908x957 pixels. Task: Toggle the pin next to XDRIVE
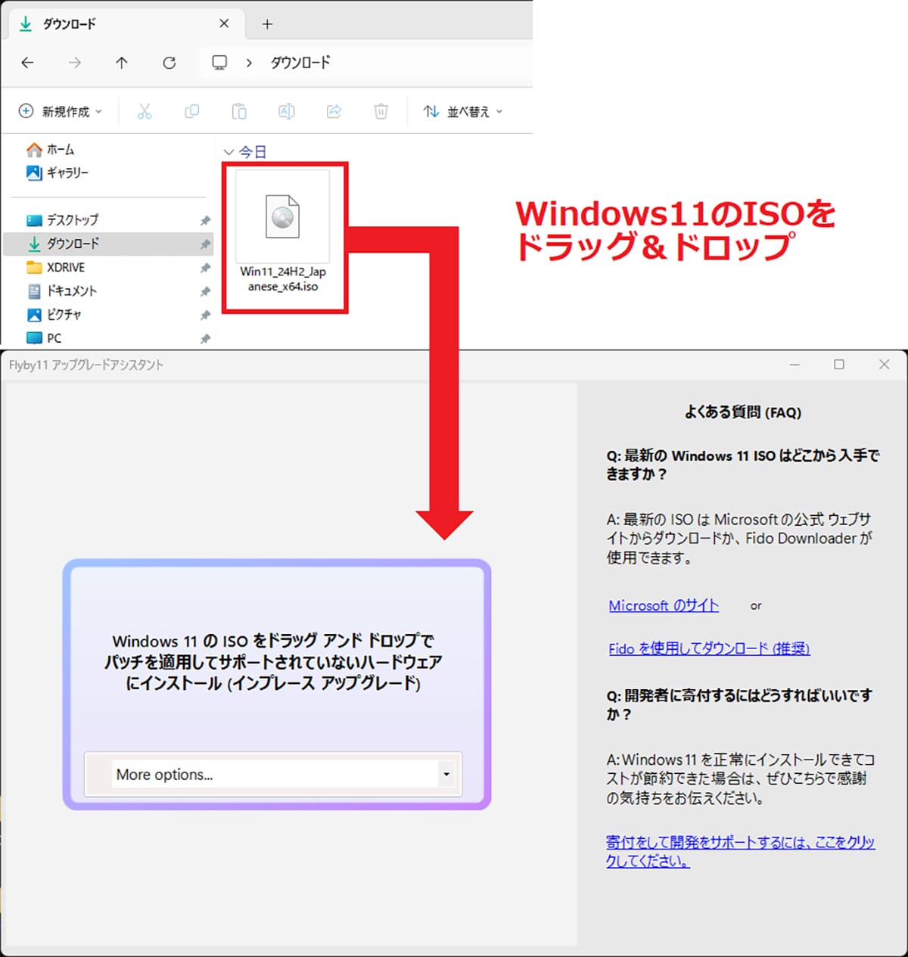point(204,267)
